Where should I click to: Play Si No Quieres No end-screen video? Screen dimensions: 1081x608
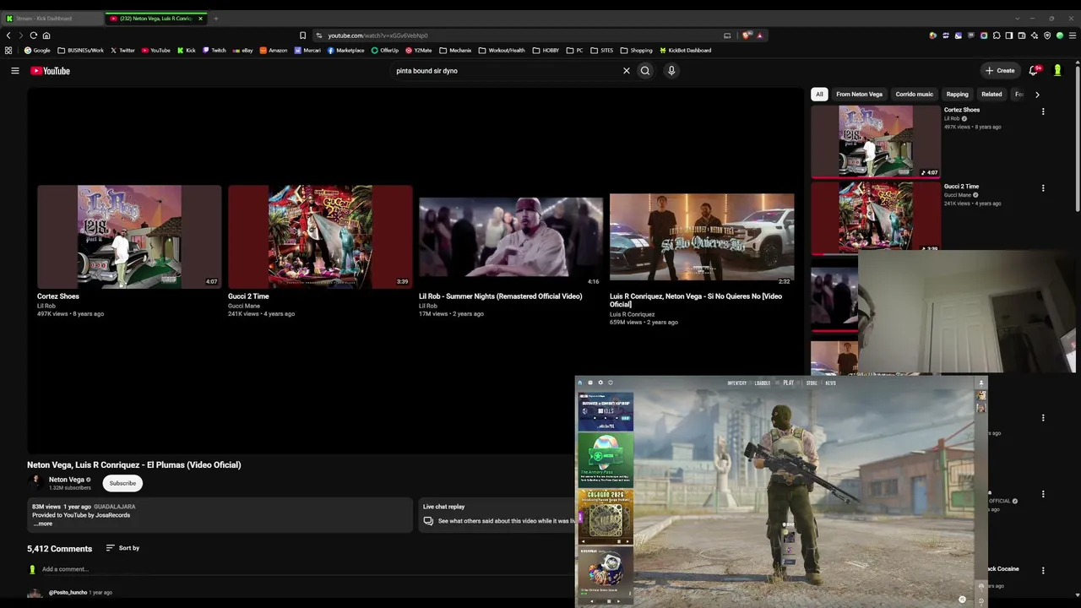[x=702, y=237]
